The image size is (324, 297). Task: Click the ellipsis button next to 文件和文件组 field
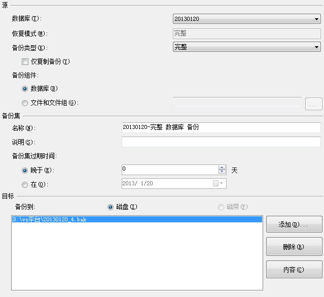pyautogui.click(x=314, y=104)
